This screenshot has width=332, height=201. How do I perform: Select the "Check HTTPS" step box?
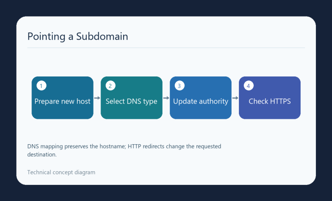[x=270, y=98]
